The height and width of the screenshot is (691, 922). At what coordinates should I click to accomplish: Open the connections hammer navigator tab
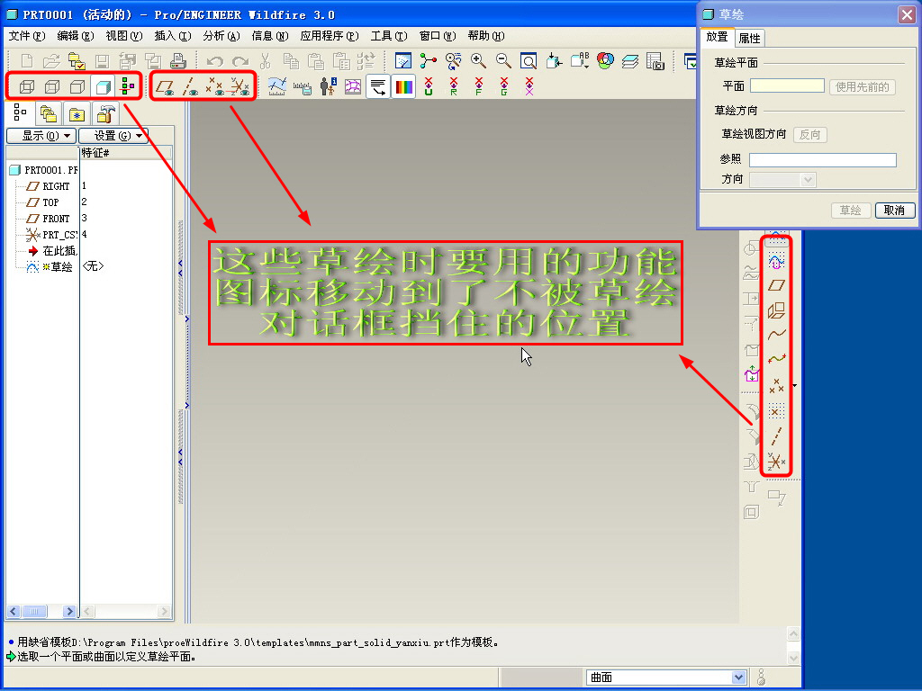pyautogui.click(x=106, y=113)
